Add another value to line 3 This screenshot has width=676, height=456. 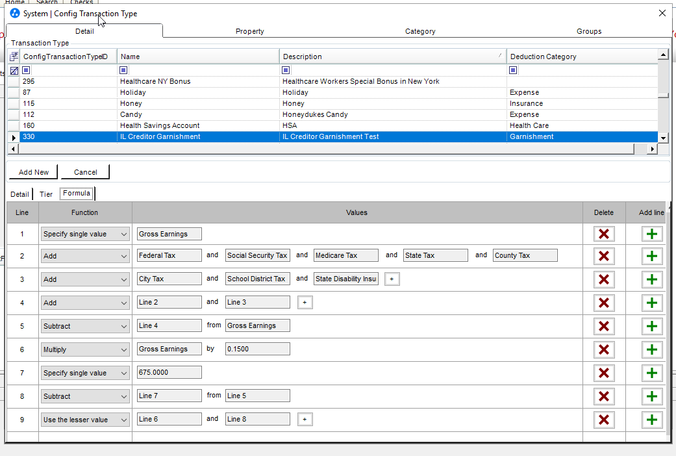[x=392, y=279]
